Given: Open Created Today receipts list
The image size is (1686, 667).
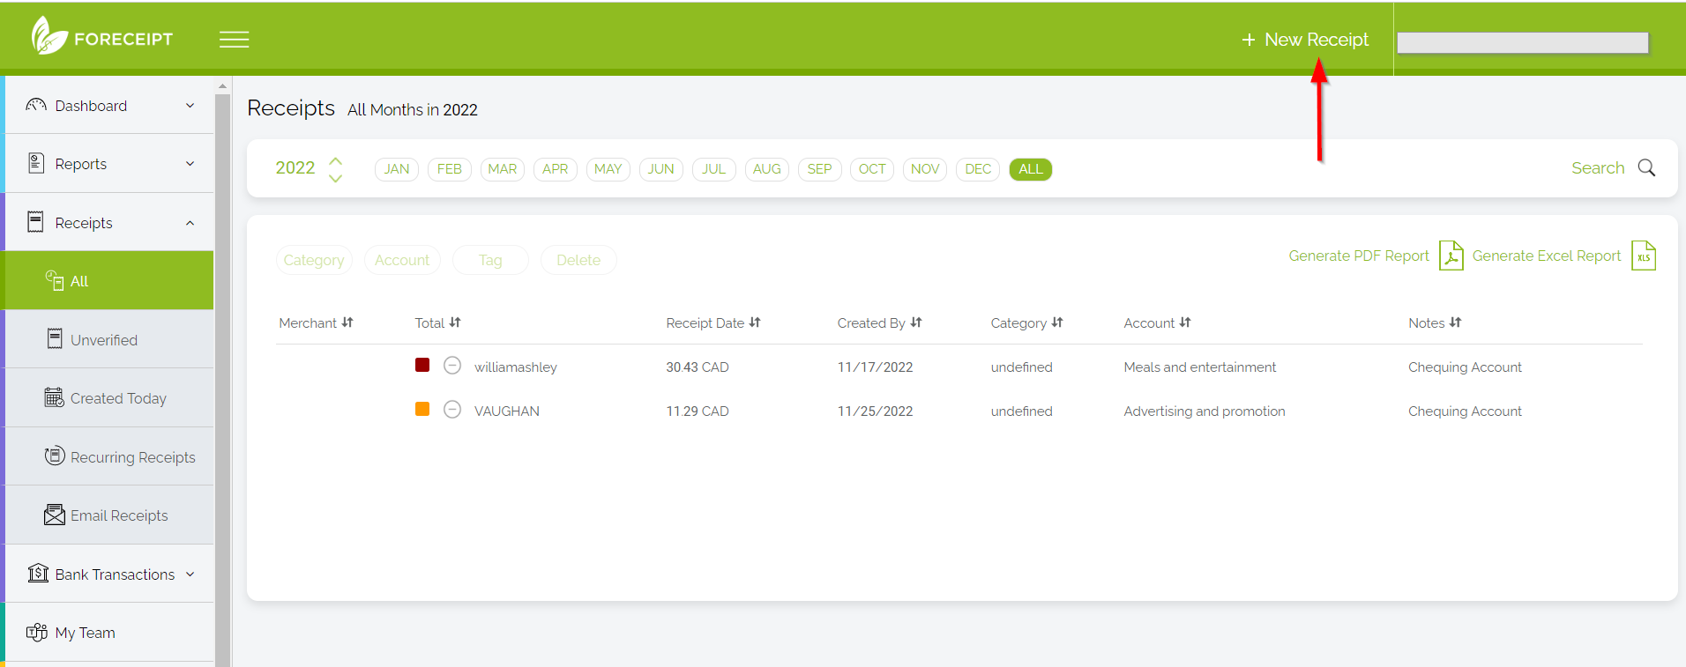Looking at the screenshot, I should [117, 398].
